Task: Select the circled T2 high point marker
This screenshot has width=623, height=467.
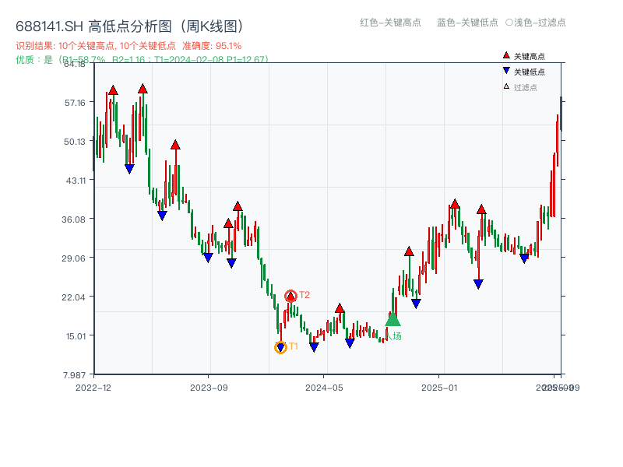Action: click(x=290, y=296)
